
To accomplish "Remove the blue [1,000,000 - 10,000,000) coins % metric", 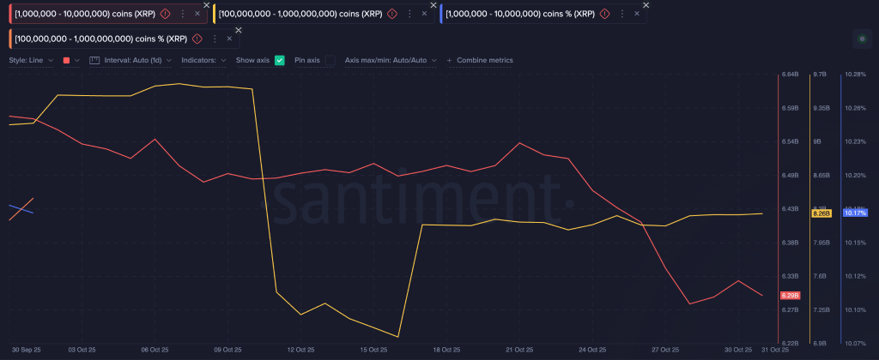I will tap(639, 14).
